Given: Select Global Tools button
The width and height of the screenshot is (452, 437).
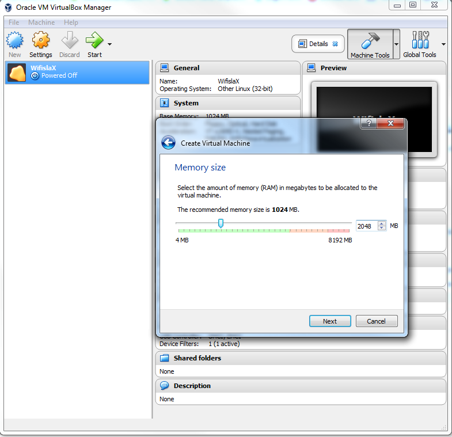Looking at the screenshot, I should [x=419, y=44].
